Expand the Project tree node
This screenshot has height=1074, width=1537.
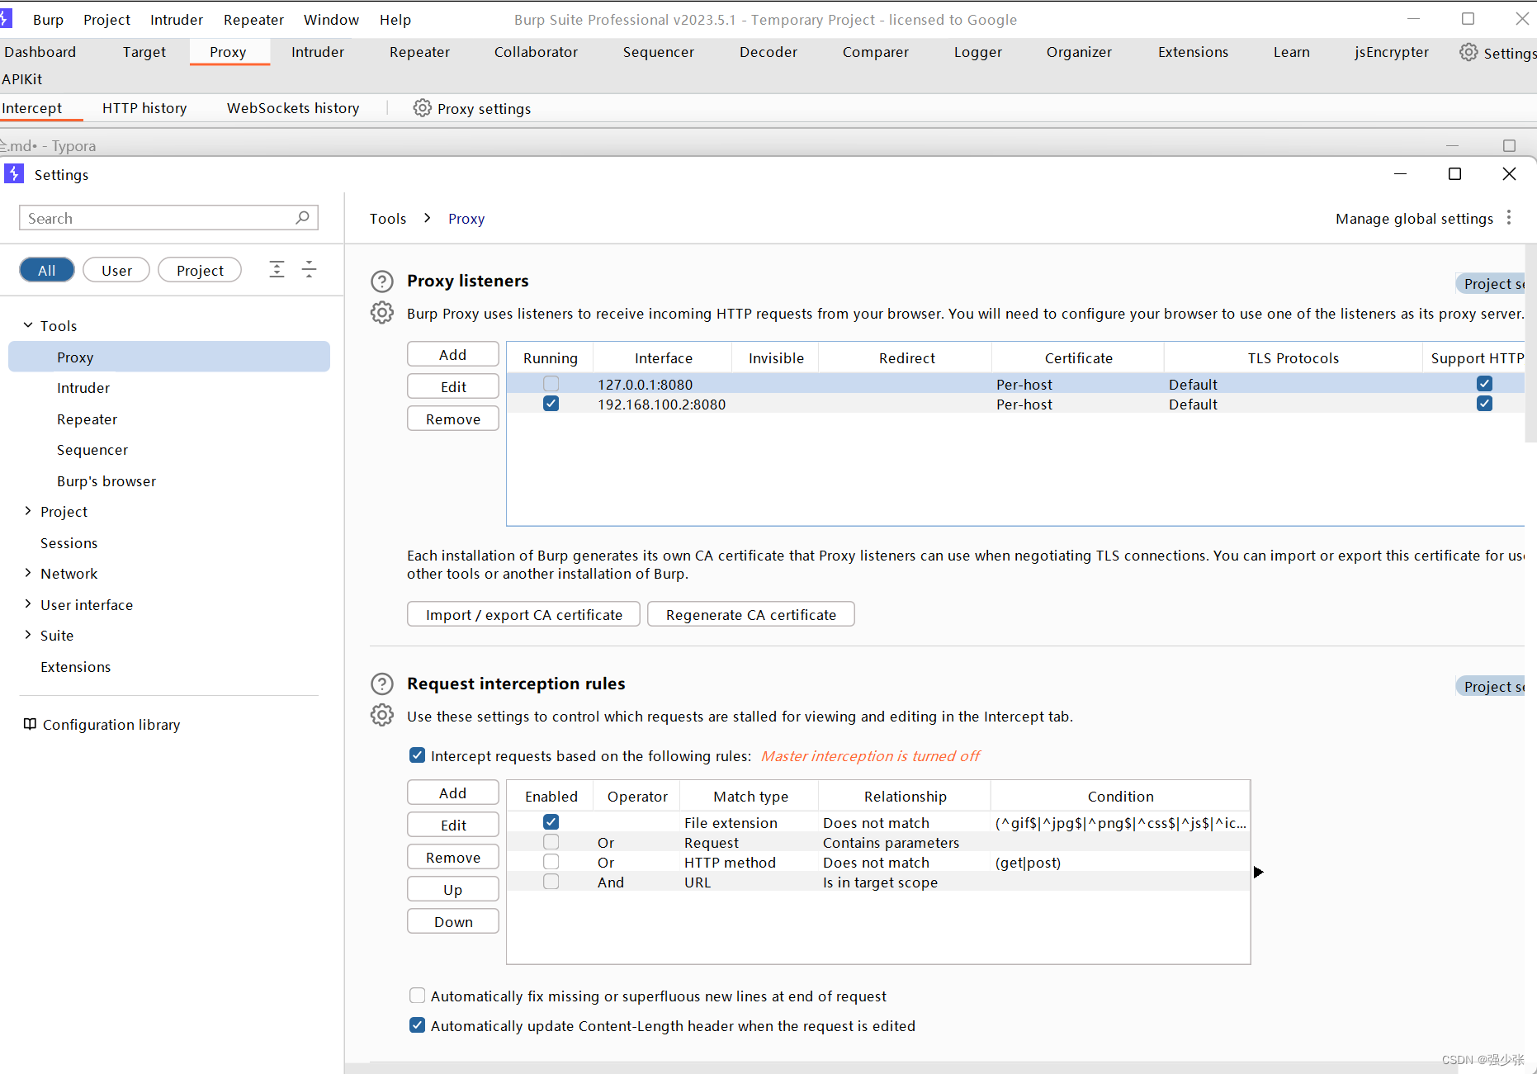28,511
